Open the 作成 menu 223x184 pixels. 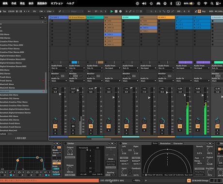(x=14, y=3)
